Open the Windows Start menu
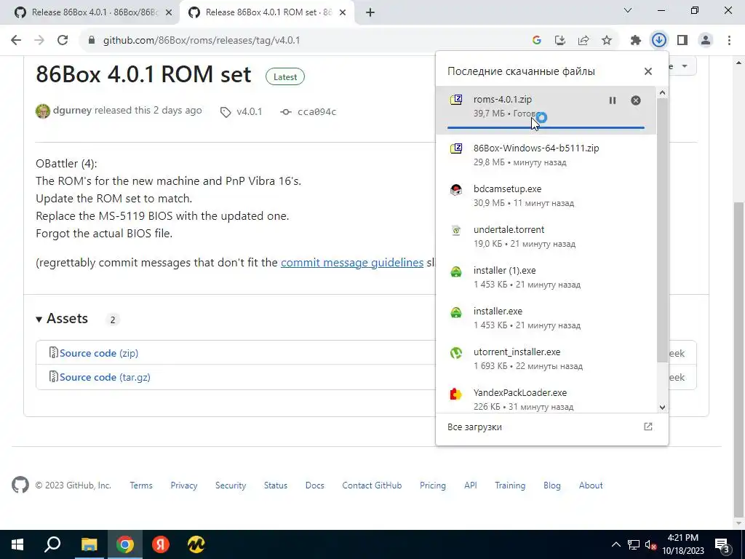The width and height of the screenshot is (745, 559). (x=17, y=544)
